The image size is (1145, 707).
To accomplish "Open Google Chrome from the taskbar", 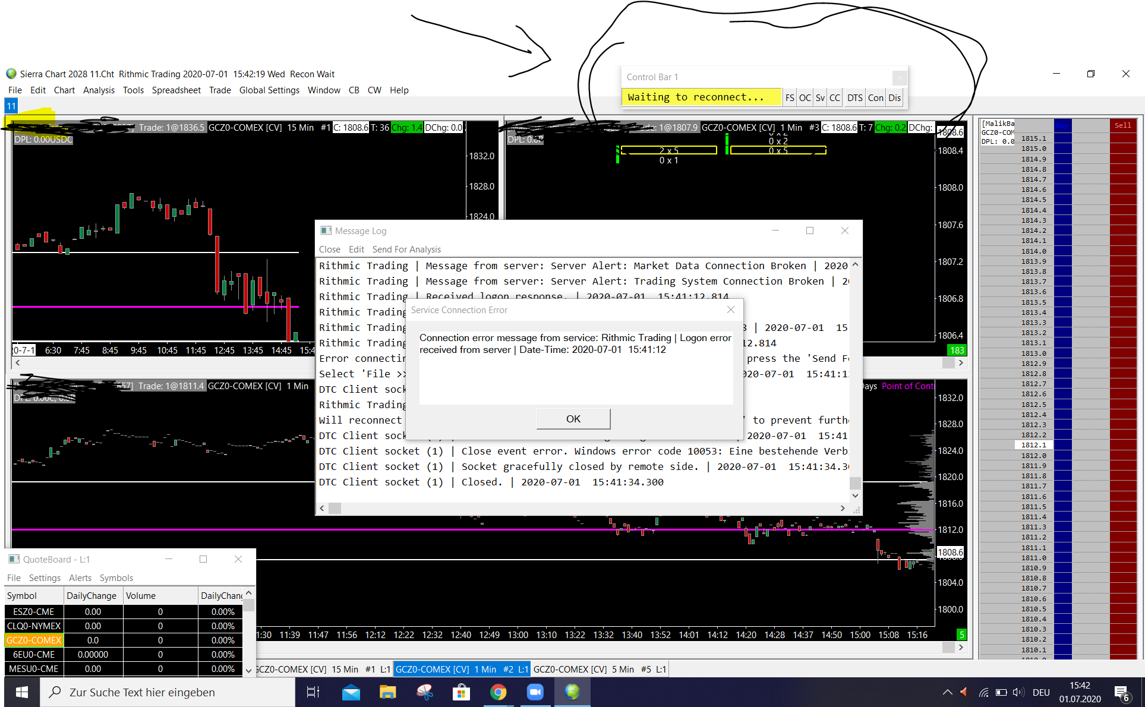I will coord(498,692).
